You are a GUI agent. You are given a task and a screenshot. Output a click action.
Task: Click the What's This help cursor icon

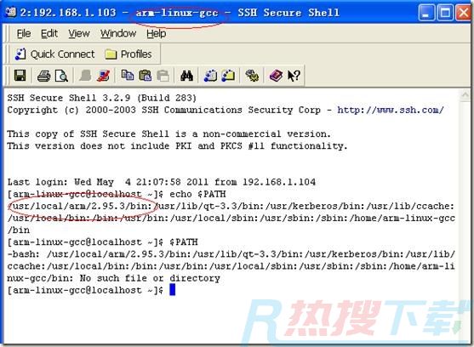[294, 76]
